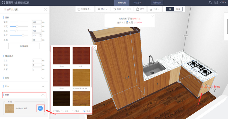Open the download (下载) icon menu
Screen dimensions: 228x119
pos(151,9)
